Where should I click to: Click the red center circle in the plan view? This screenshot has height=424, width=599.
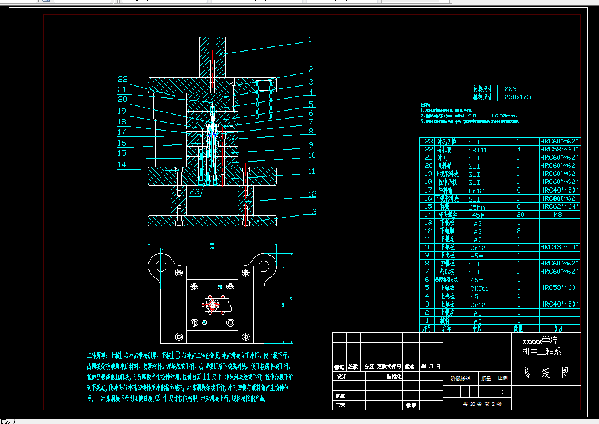[212, 304]
